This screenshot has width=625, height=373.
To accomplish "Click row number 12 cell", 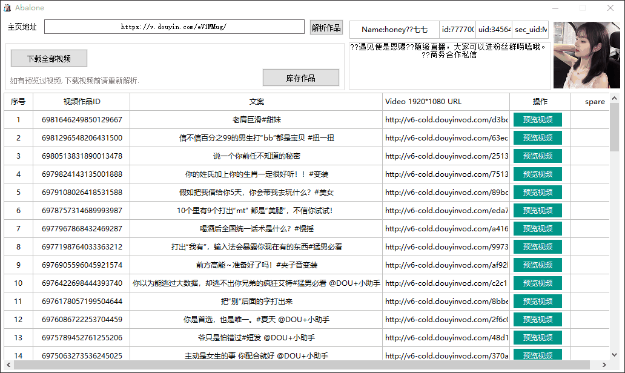I will tap(18, 320).
